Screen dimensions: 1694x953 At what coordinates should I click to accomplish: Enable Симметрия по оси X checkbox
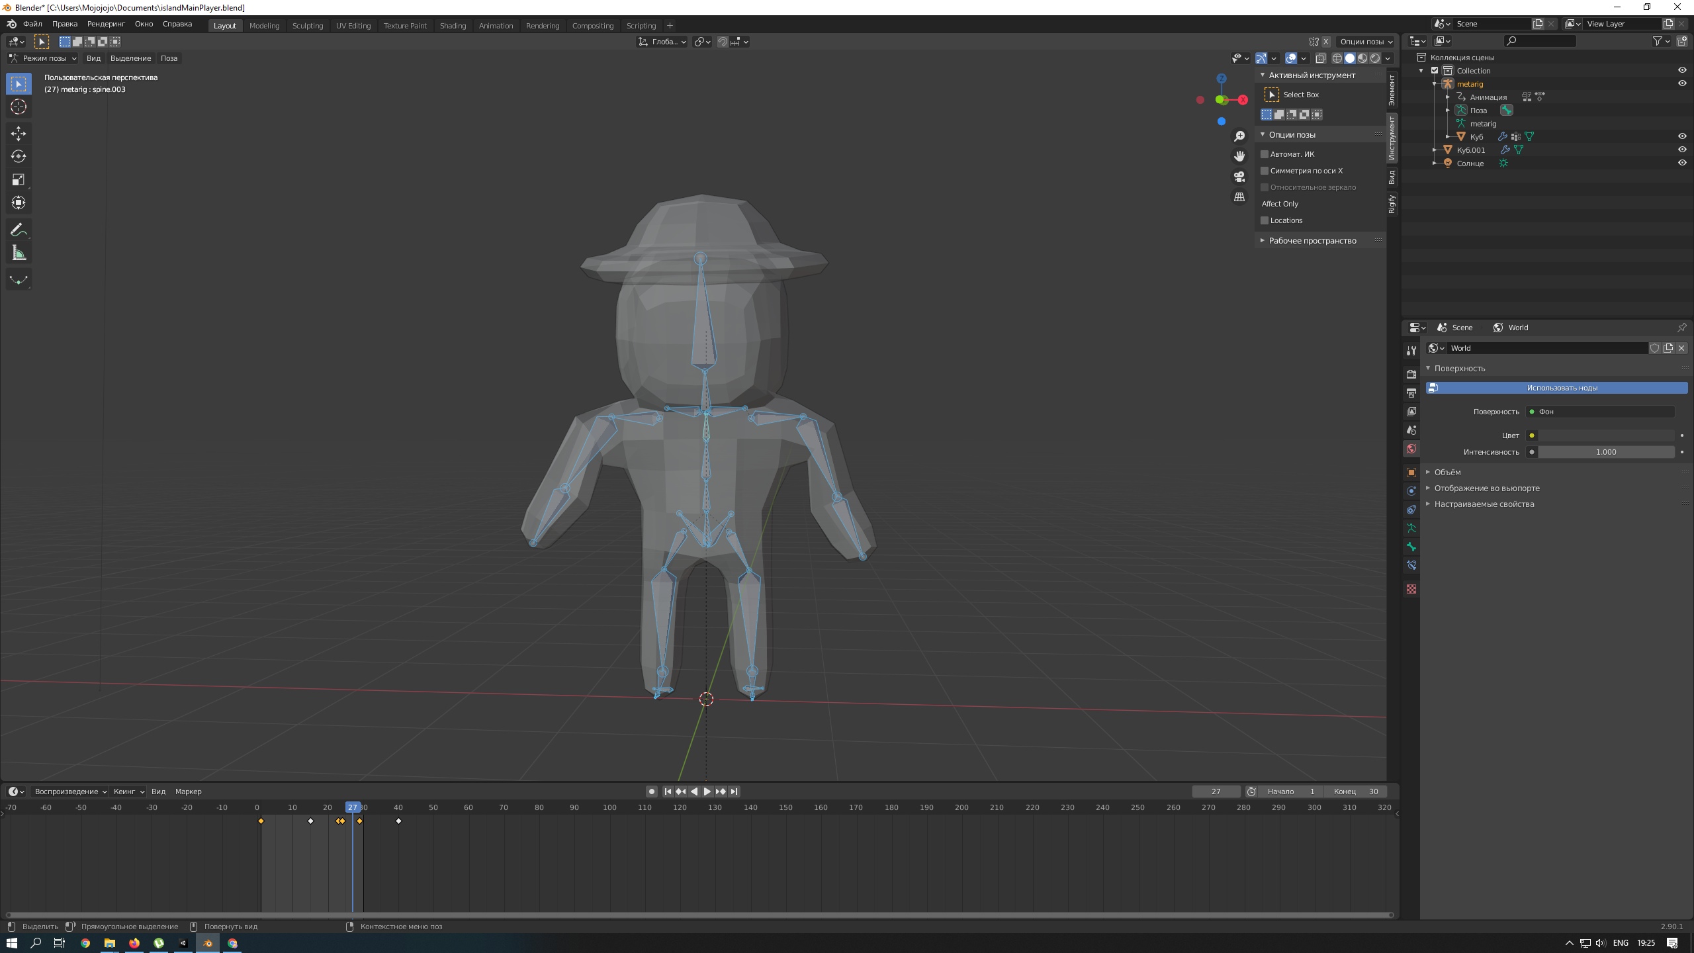click(x=1265, y=171)
